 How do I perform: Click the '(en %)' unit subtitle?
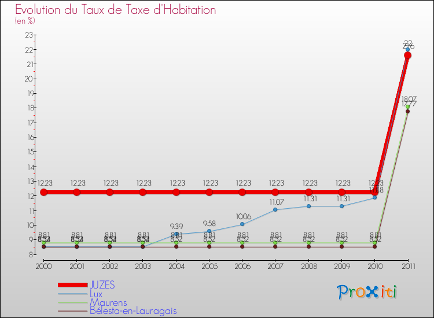pyautogui.click(x=25, y=21)
